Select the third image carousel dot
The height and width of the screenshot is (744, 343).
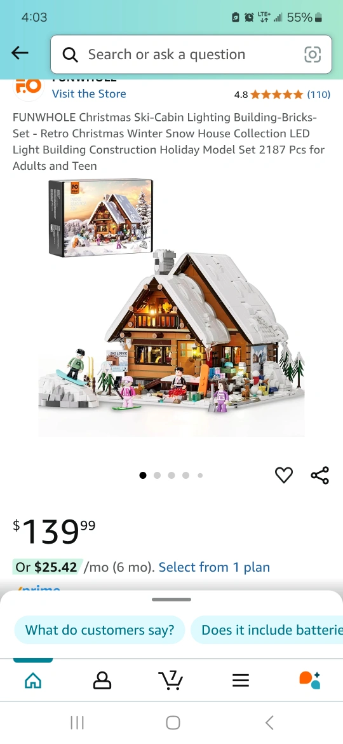point(171,476)
